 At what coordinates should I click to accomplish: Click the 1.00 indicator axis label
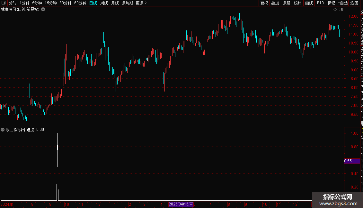click(x=354, y=133)
